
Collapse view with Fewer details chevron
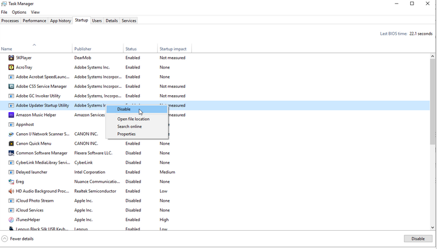(x=5, y=239)
